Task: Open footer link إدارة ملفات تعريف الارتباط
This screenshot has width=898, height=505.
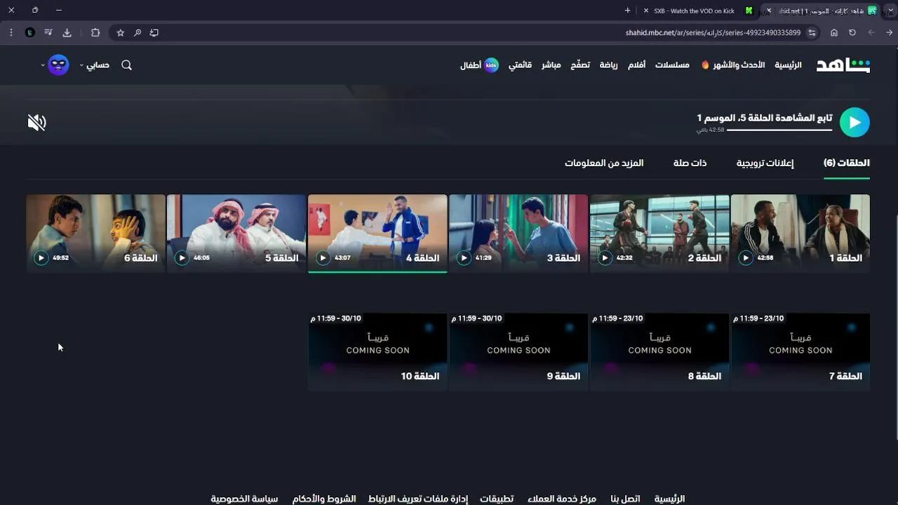Action: 418,499
